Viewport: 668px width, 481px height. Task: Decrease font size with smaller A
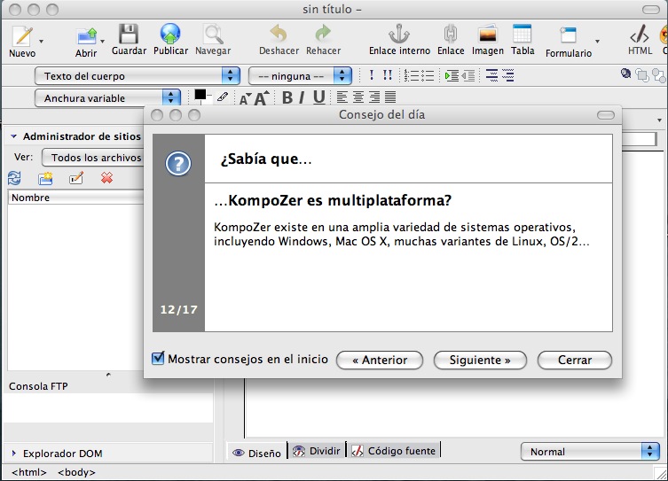click(x=245, y=99)
